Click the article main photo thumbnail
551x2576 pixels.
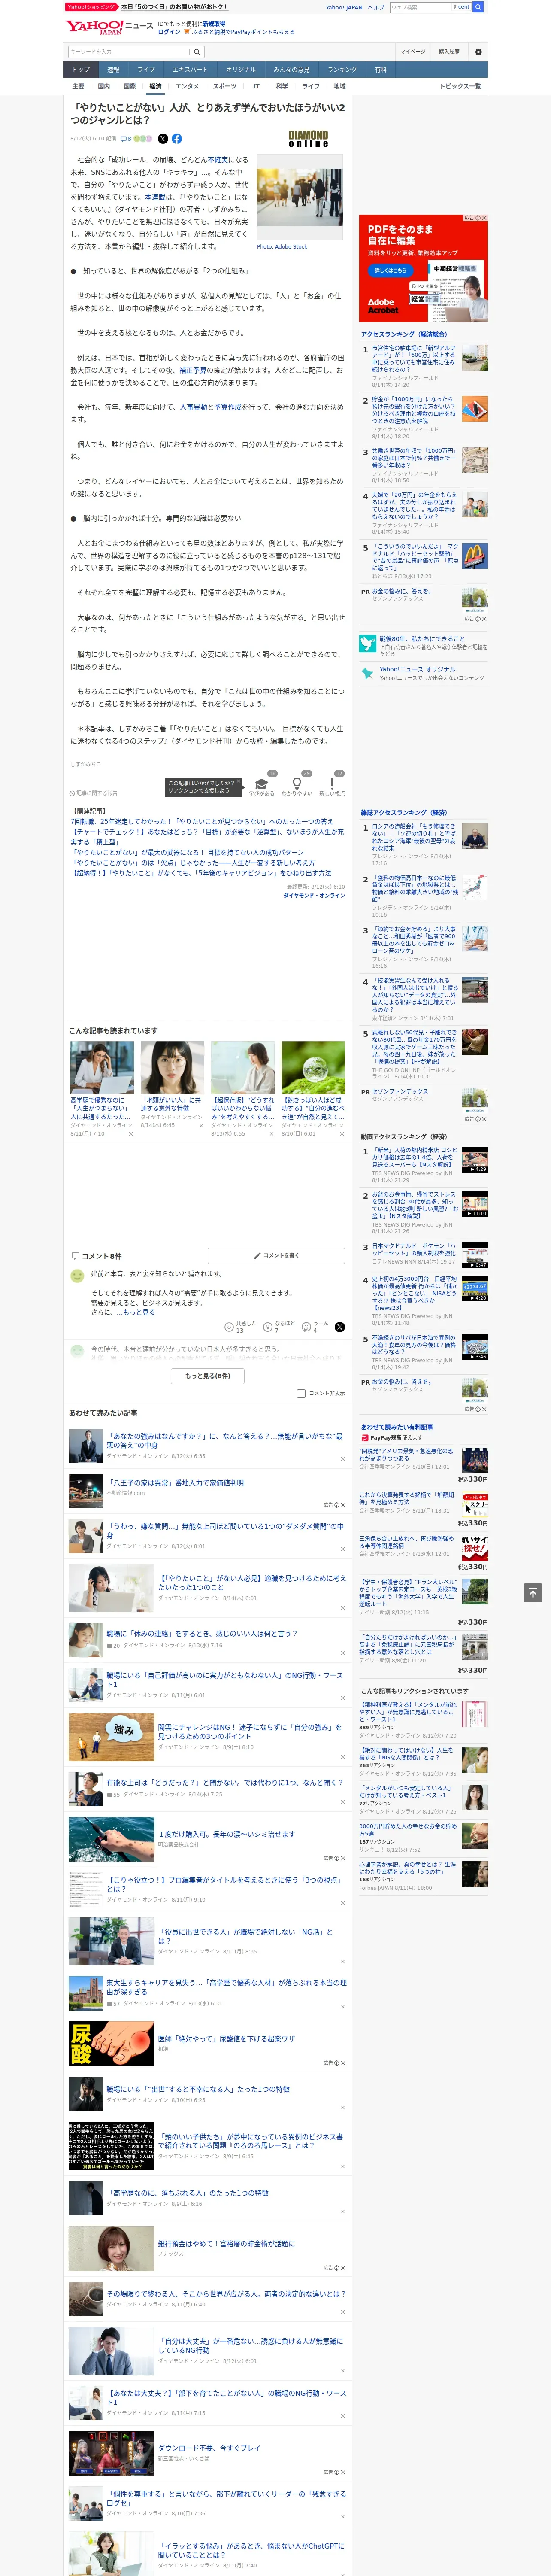point(299,197)
